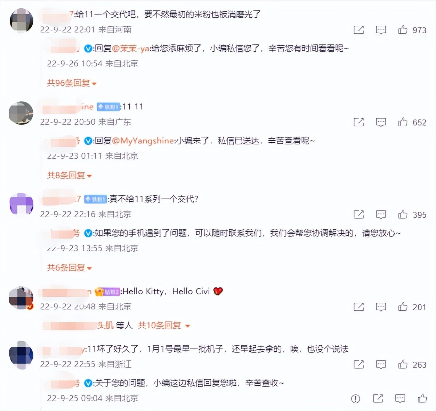The image size is (436, 411).
Task: Open the @茉茉-ya mention link
Action: point(131,49)
